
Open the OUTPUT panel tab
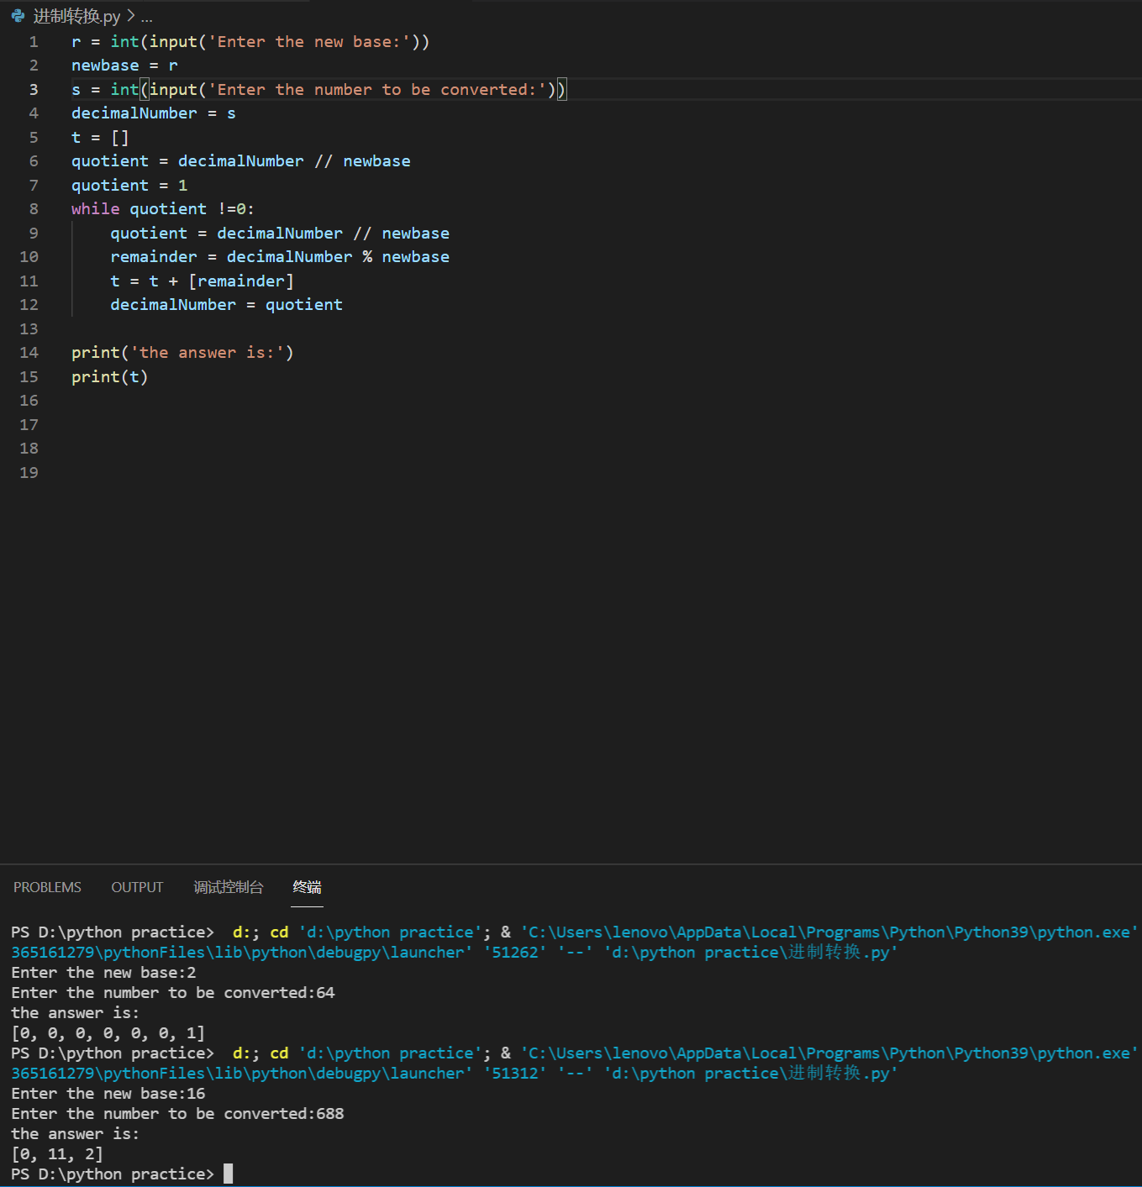pos(137,887)
